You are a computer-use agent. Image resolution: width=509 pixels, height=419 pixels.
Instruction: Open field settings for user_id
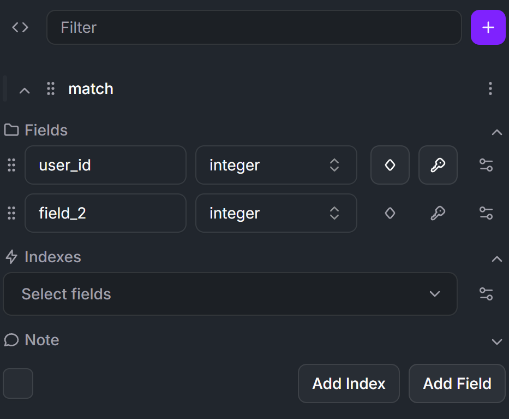tap(486, 165)
